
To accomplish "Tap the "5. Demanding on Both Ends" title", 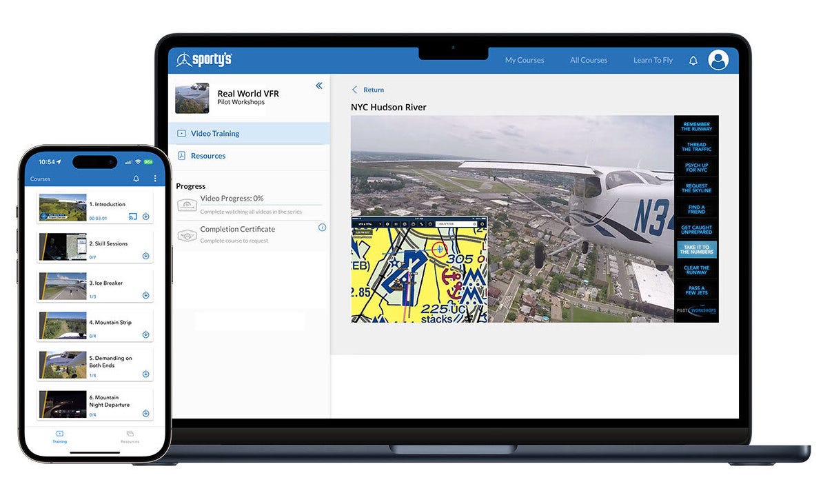I will pyautogui.click(x=110, y=362).
